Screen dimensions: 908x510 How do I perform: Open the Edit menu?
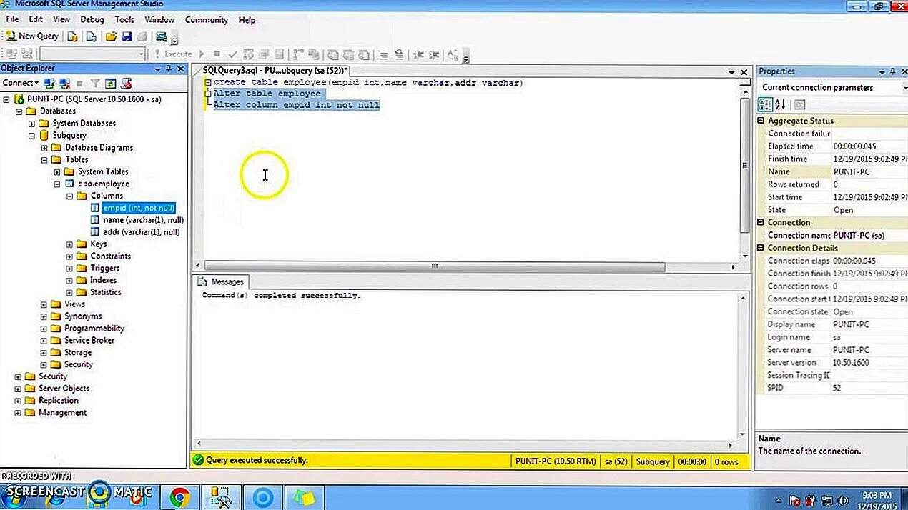click(36, 20)
